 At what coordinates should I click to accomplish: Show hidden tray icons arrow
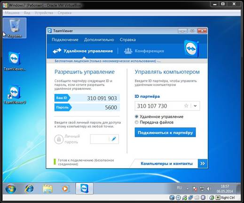[188, 189]
